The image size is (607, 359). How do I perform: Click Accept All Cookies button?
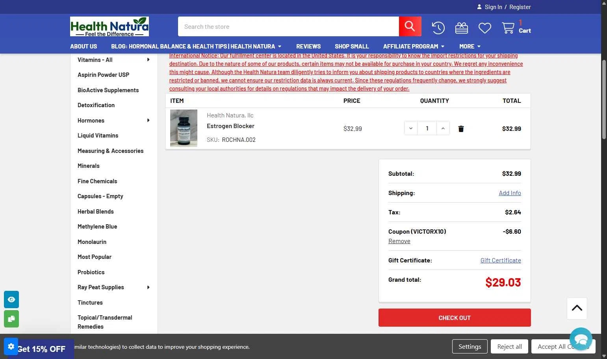tap(563, 346)
